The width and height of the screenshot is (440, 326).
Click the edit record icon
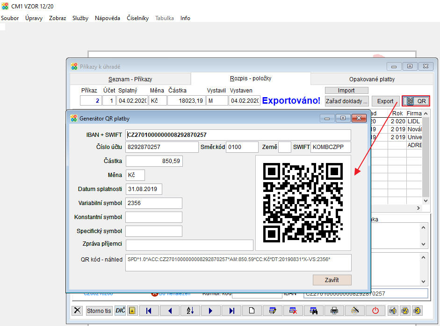click(x=273, y=311)
